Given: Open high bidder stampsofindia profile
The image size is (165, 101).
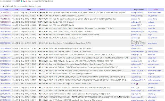Looking at the screenshot, I should click(137, 13).
